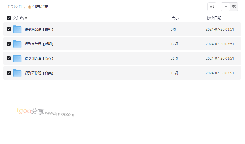Viewport: 245px width, 144px height.
Task: Click the 文件名 column header label
Action: coord(18,18)
